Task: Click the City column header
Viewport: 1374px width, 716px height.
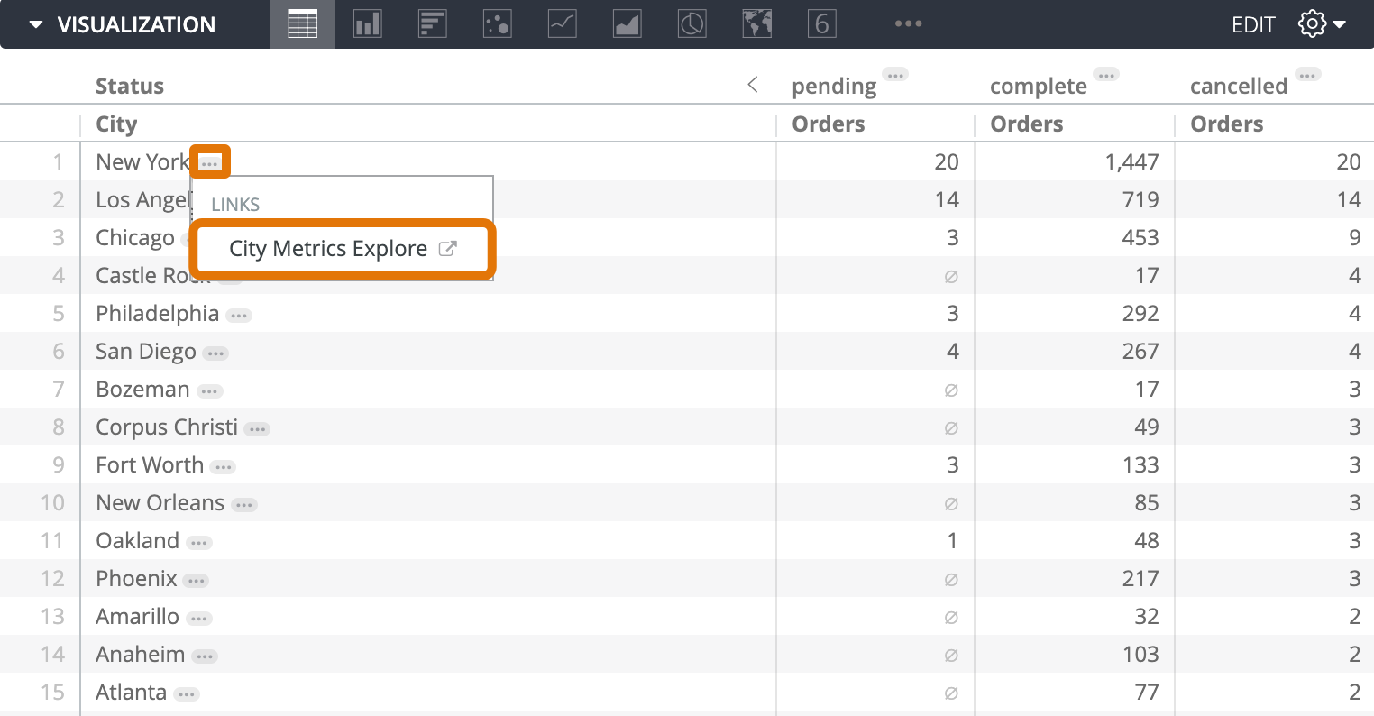Action: 116,124
